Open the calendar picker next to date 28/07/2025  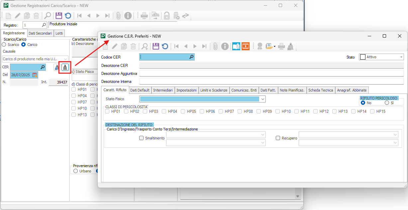point(35,75)
